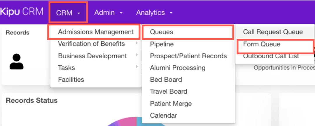Open the Bed Board

coord(166,80)
